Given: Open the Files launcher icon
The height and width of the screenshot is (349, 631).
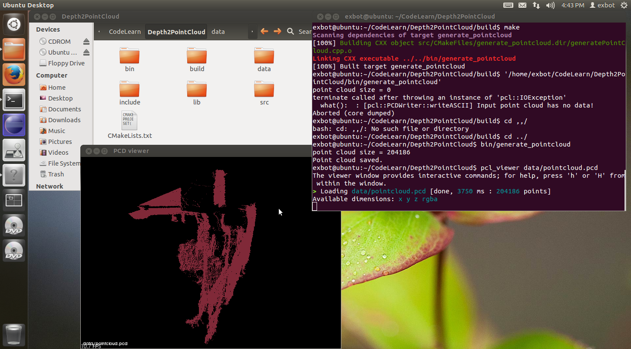Looking at the screenshot, I should tap(14, 49).
